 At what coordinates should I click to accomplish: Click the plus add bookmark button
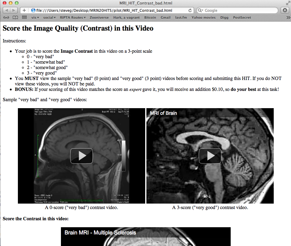click(24, 10)
